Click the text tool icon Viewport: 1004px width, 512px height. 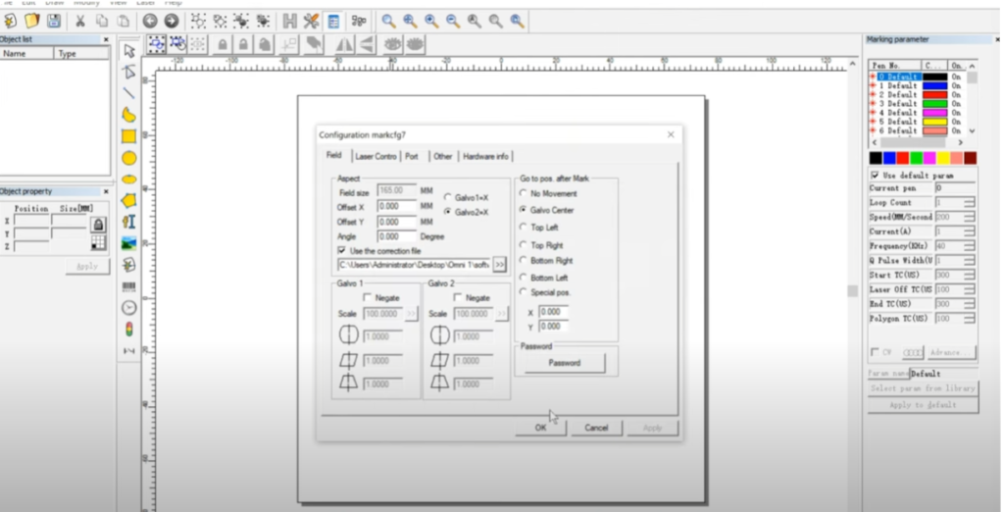(x=128, y=222)
